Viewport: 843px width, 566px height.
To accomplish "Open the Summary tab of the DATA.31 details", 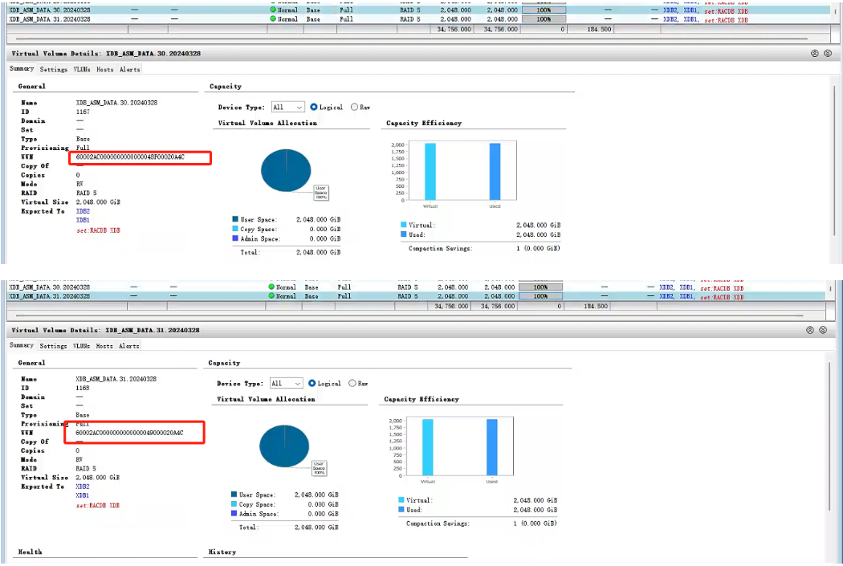I will click(22, 345).
